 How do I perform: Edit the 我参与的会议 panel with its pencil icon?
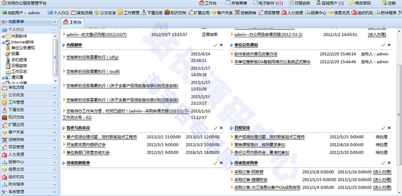pyautogui.click(x=215, y=128)
